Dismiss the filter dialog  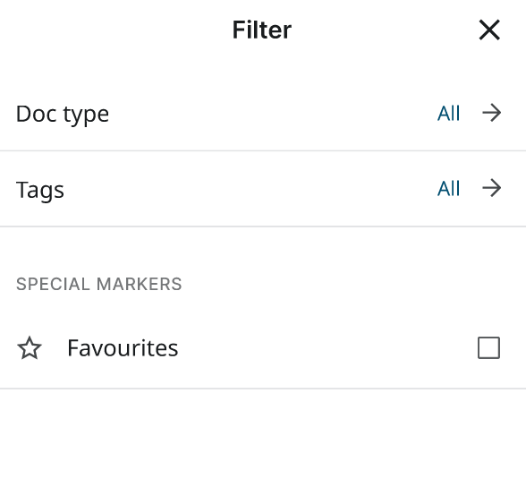(489, 30)
